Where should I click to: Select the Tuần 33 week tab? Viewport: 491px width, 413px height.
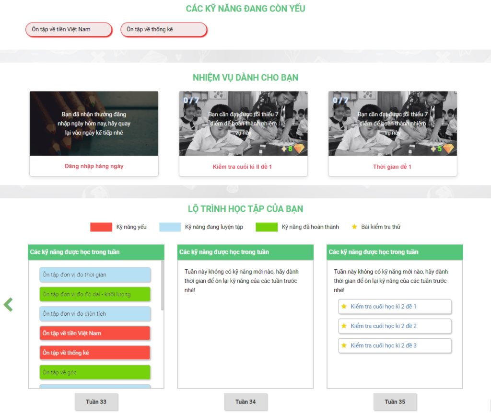point(96,402)
